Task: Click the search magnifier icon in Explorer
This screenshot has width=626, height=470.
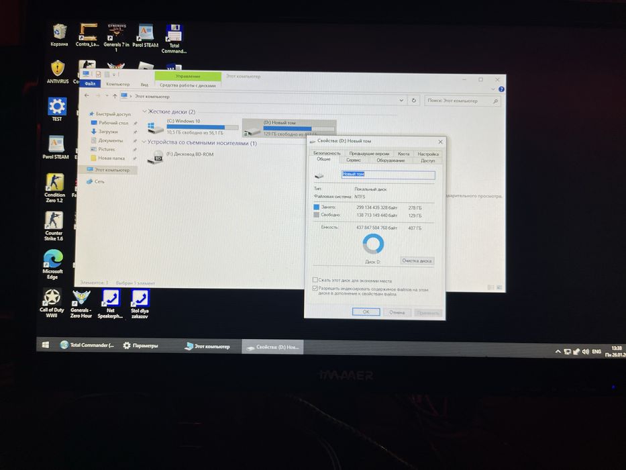Action: 495,101
